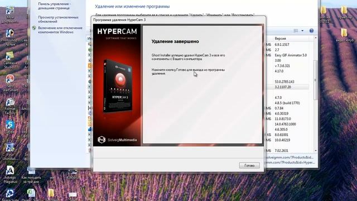
Task: Launch Nero StartSmart from the desktop
Action: (10, 83)
